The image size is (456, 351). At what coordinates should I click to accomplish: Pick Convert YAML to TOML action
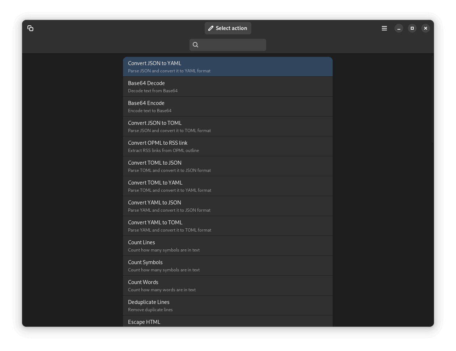point(227,226)
